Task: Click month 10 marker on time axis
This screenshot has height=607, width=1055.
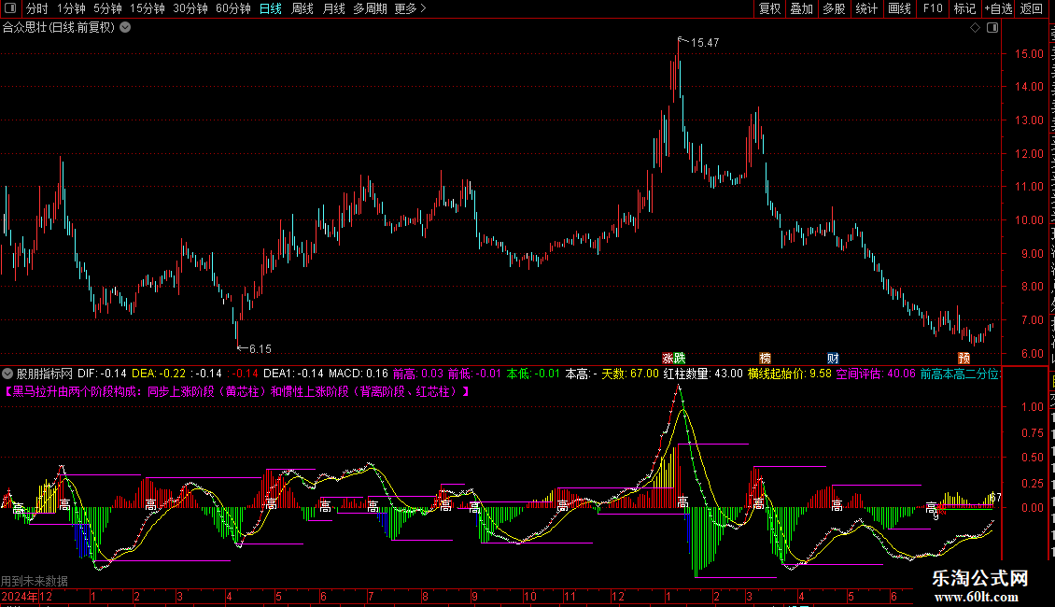Action: (530, 596)
